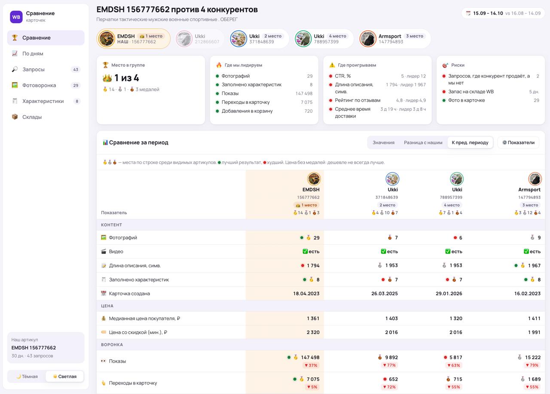Image resolution: width=550 pixels, height=394 pixels.
Task: Open the Показатели settings button
Action: pyautogui.click(x=518, y=142)
